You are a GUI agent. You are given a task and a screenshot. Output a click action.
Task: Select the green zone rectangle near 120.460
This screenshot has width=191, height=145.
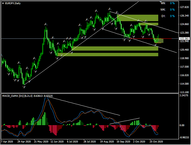(115, 49)
